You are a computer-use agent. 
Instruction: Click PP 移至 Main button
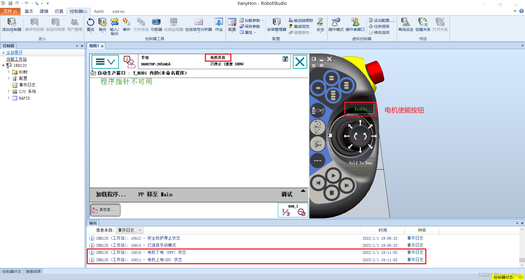click(155, 194)
